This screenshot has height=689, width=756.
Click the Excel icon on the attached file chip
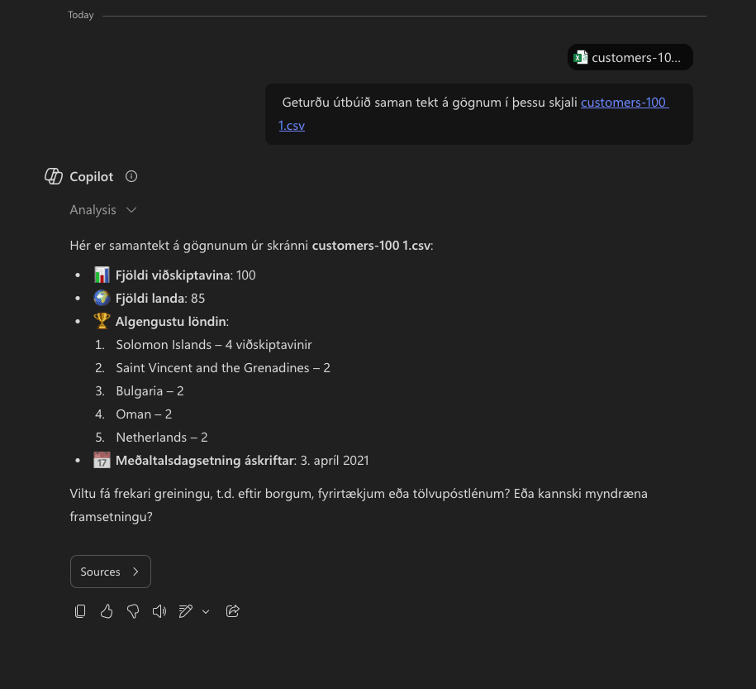click(x=581, y=57)
